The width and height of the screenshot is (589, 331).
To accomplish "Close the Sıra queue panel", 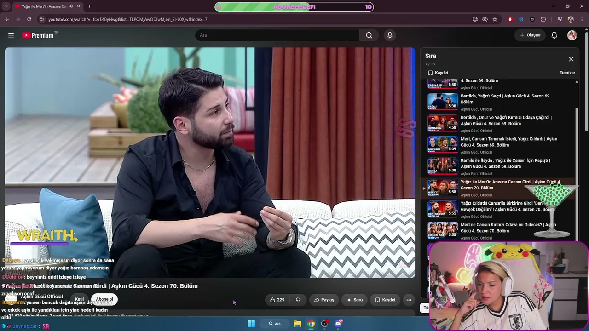I will [571, 59].
